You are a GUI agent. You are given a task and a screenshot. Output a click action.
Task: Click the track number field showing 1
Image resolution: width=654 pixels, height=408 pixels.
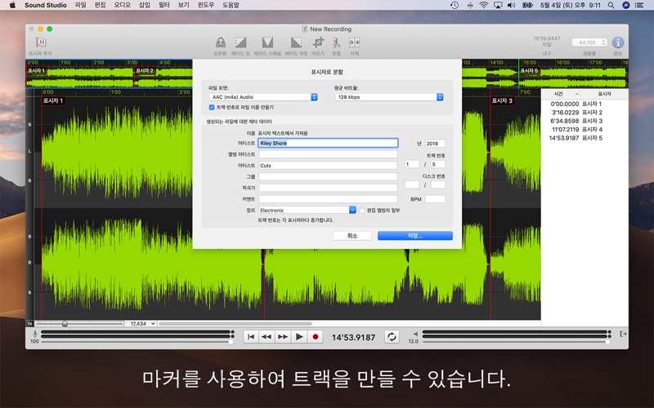point(412,164)
